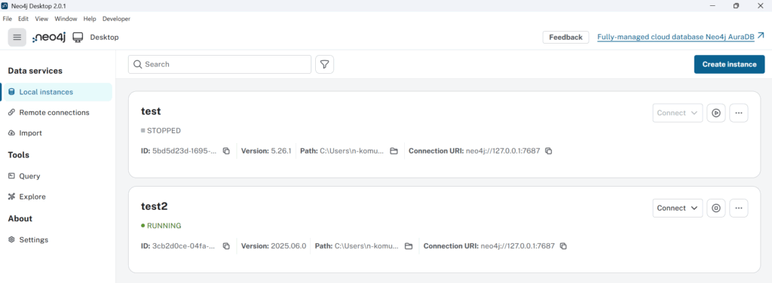
Task: Copy test instance connection URI
Action: click(x=549, y=151)
